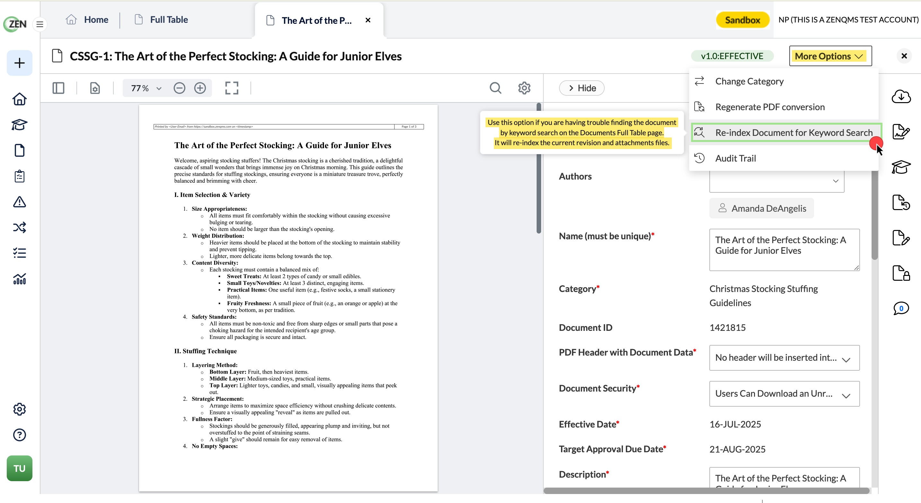
Task: Search within the PDF document
Action: tap(495, 88)
